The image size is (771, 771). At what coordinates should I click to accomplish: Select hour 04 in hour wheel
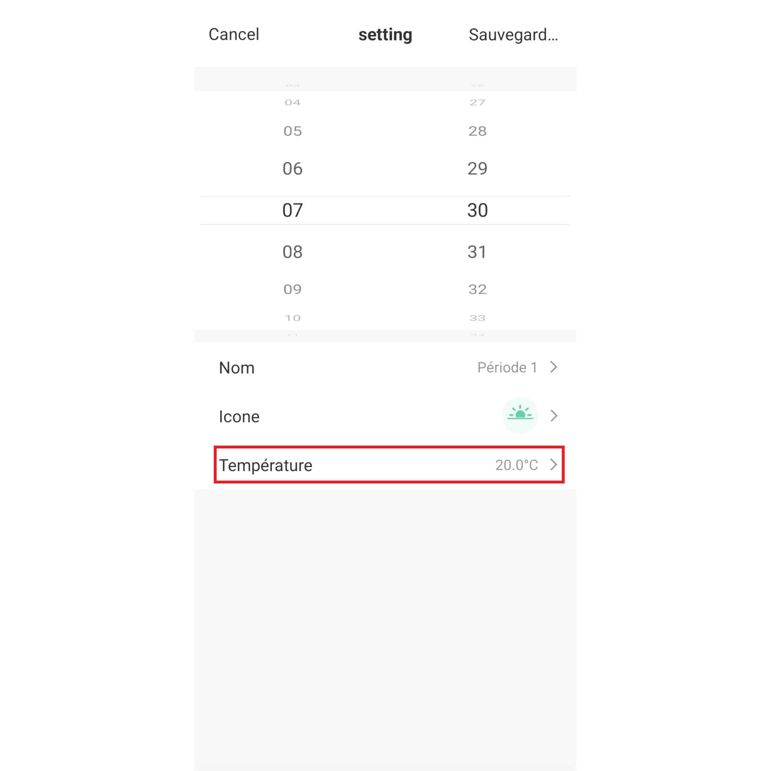coord(293,103)
